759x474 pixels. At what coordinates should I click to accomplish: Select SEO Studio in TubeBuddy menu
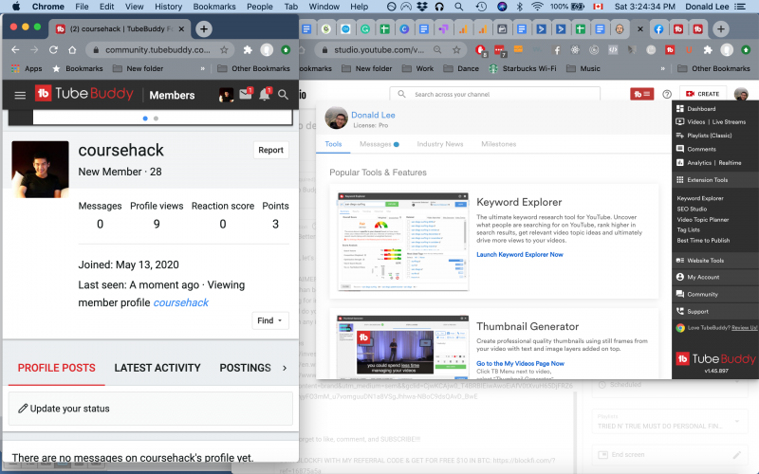click(x=692, y=209)
